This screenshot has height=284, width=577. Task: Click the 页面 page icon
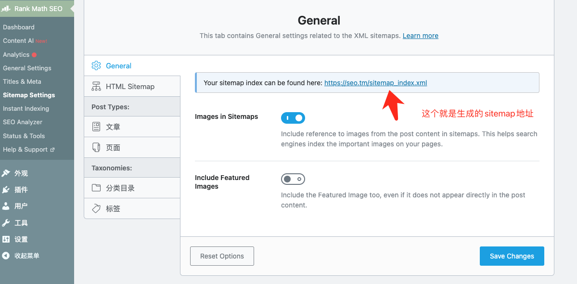96,147
